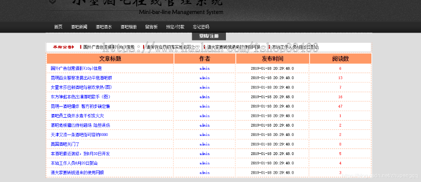Click the 发布时间 column header

273,59
